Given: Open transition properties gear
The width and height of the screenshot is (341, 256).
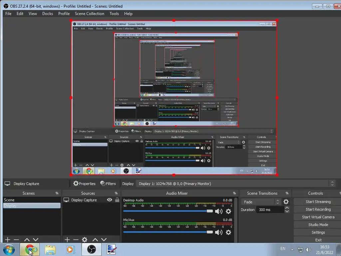Looking at the screenshot, I should 286,202.
